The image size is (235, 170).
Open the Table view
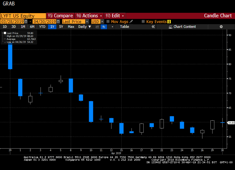click(x=125, y=27)
